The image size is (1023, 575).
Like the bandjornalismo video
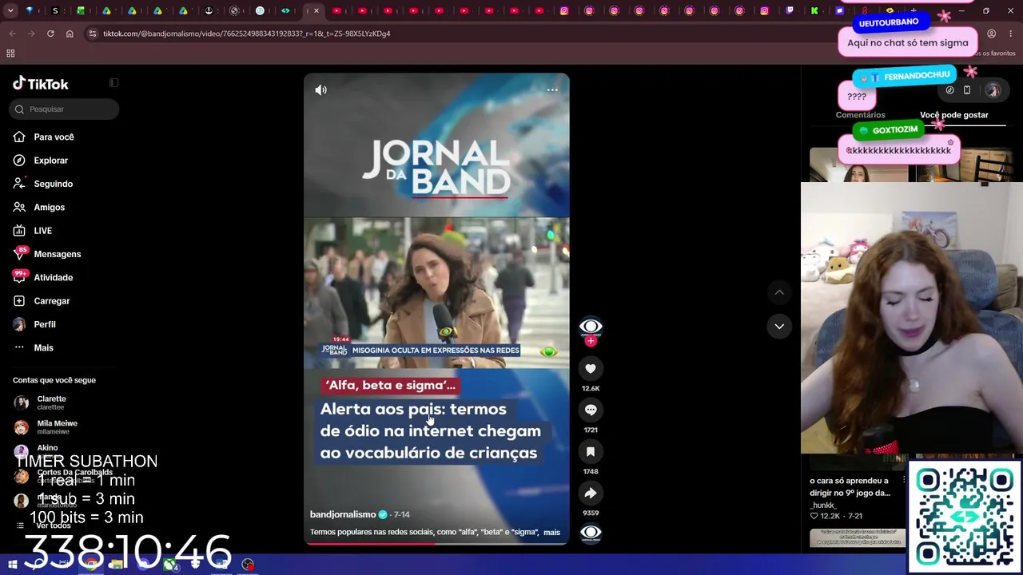[591, 368]
